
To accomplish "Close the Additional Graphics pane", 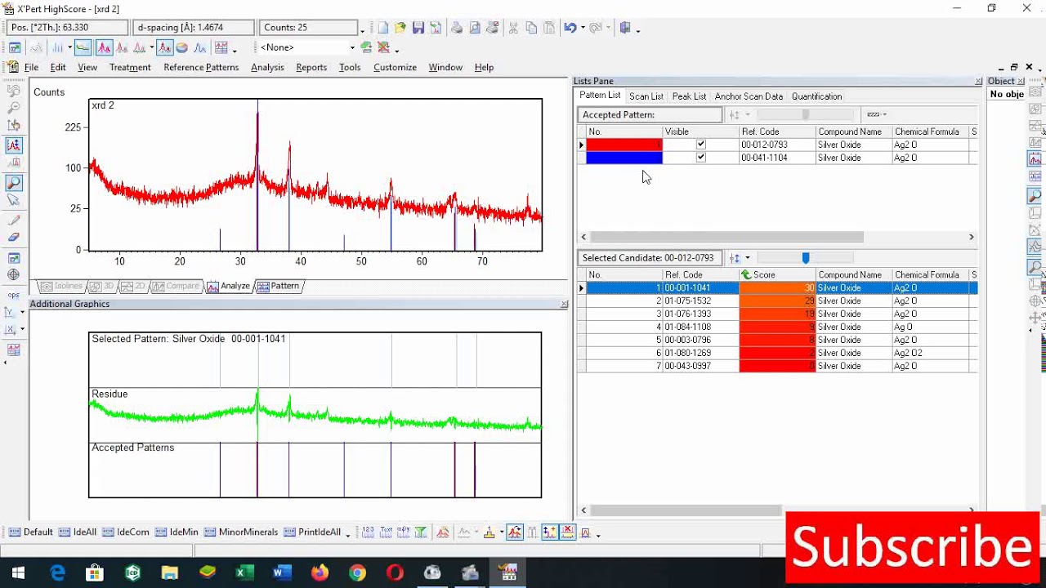I will [x=564, y=304].
